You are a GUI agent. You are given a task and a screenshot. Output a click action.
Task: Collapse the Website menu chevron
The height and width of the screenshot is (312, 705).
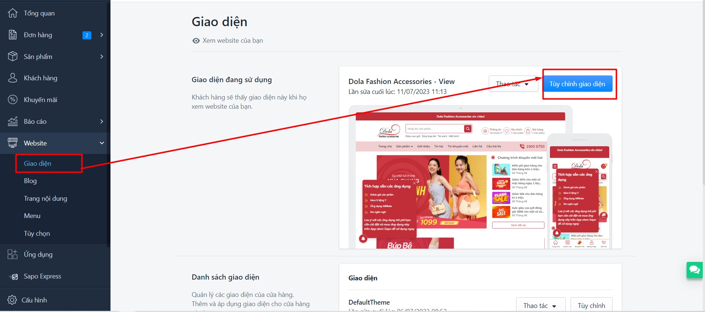tap(102, 143)
